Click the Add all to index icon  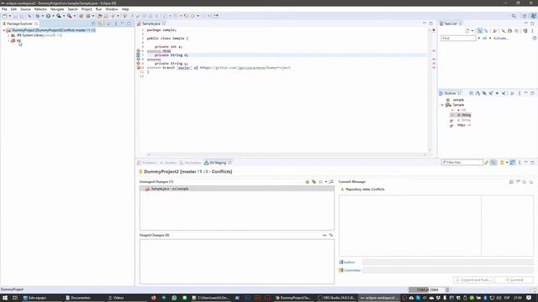pyautogui.click(x=314, y=182)
